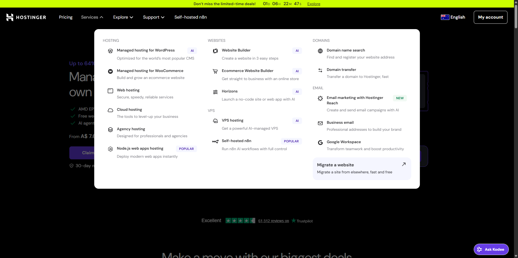
Task: Select Horizons menu entry
Action: 257,95
